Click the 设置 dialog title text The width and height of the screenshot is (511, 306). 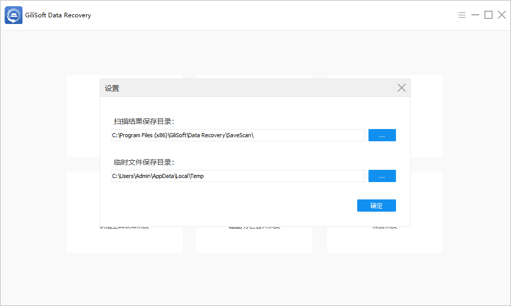pyautogui.click(x=112, y=88)
